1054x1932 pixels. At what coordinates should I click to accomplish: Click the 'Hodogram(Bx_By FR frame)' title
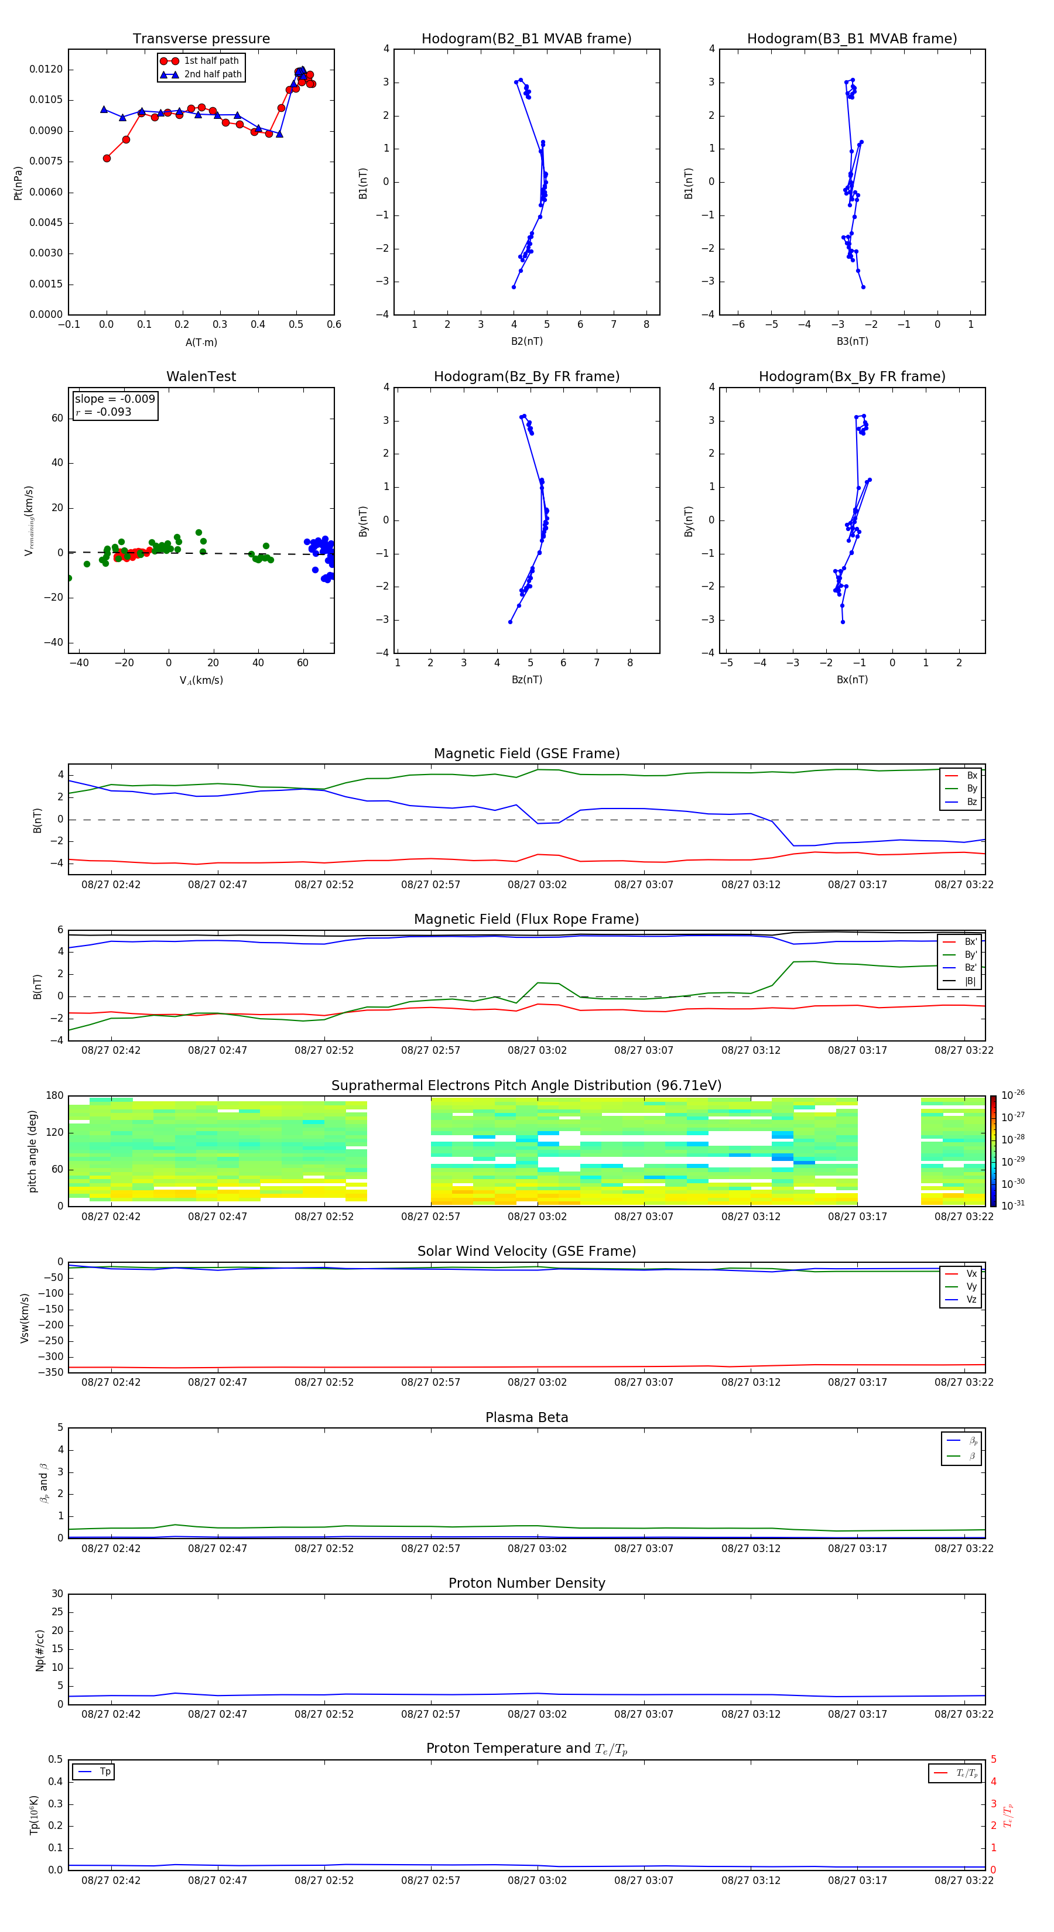852,376
